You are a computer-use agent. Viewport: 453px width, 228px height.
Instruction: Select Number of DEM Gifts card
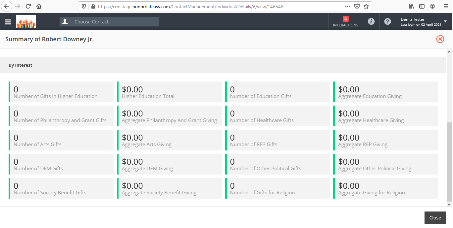pos(61,164)
